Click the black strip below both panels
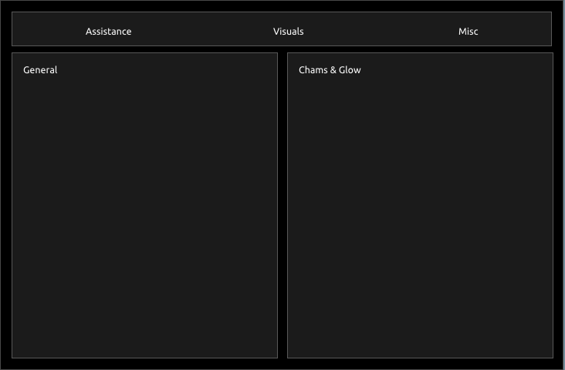The width and height of the screenshot is (565, 370). pyautogui.click(x=282, y=365)
